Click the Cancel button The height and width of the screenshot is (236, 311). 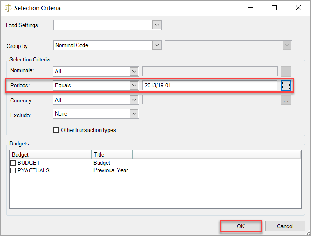pos(285,226)
